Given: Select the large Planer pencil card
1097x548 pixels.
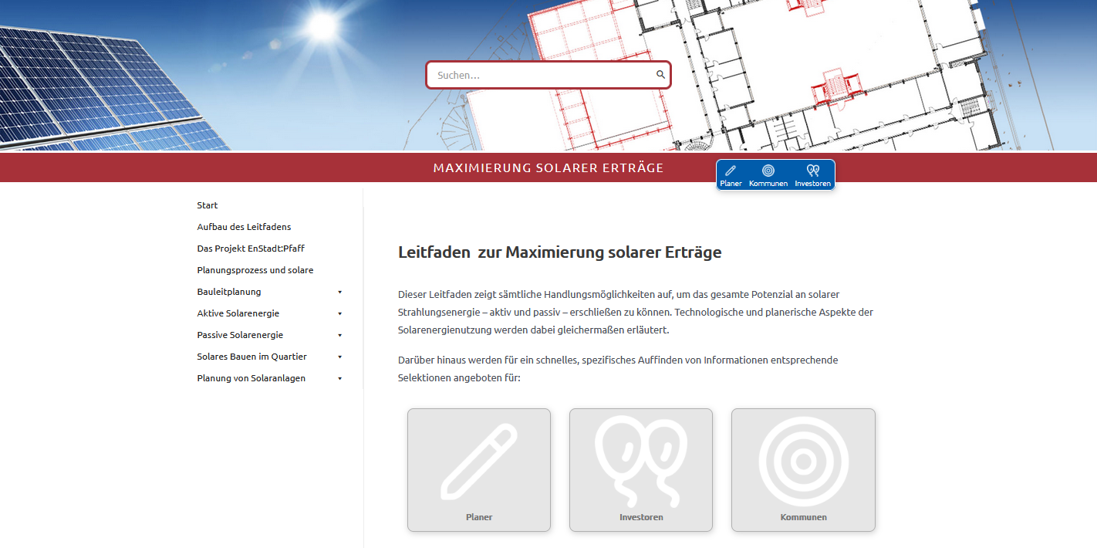Looking at the screenshot, I should tap(479, 470).
